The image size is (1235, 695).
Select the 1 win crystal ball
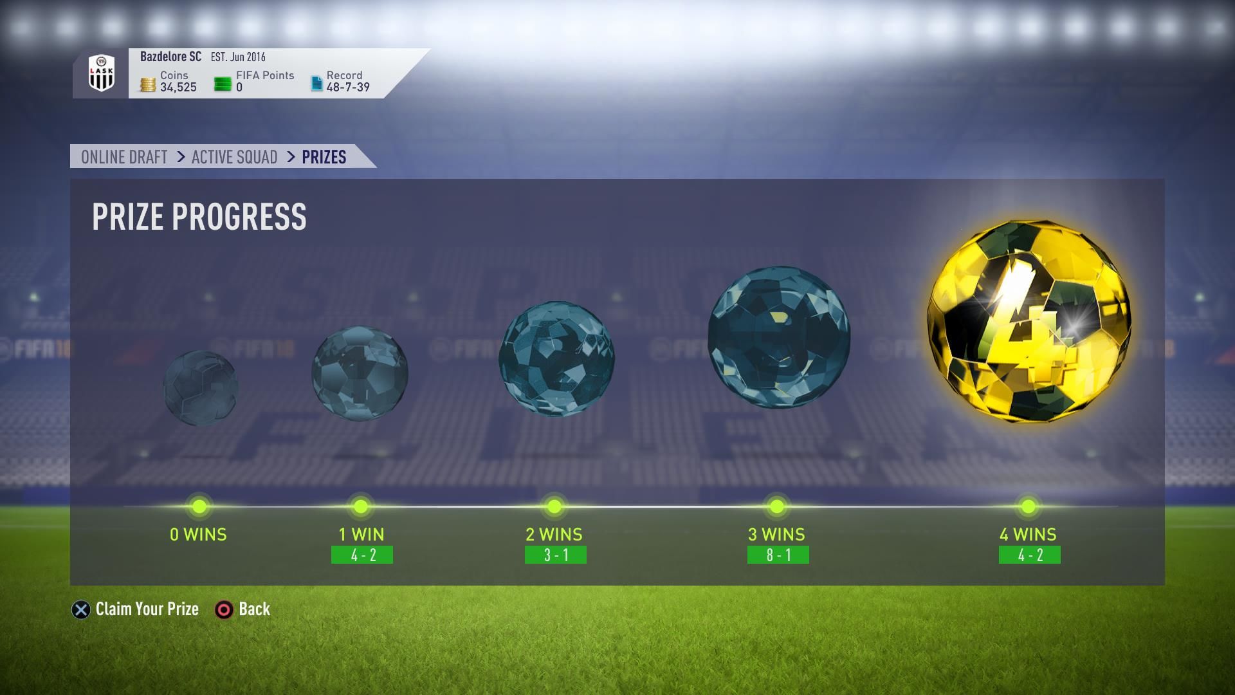tap(360, 374)
